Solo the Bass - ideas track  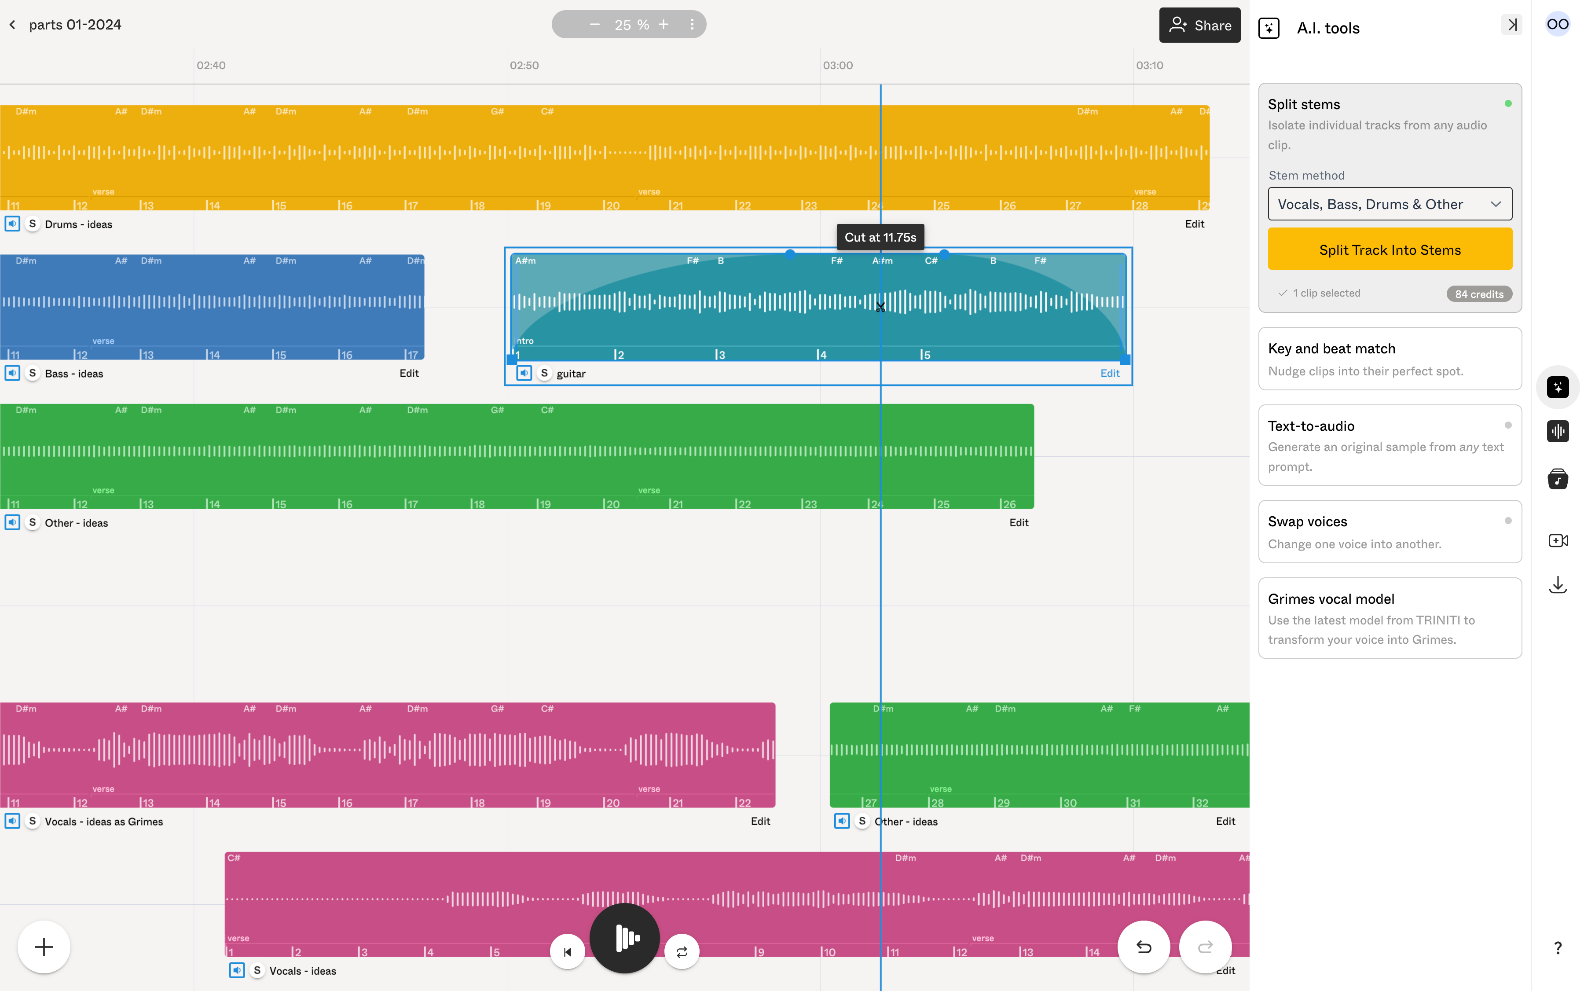tap(32, 373)
